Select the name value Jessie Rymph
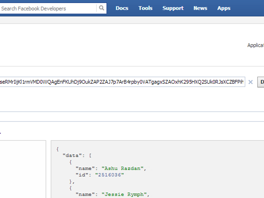The image size is (264, 198). 125,194
